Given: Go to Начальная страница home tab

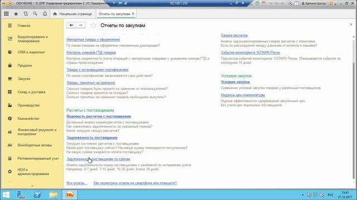Looking at the screenshot, I should click(73, 14).
